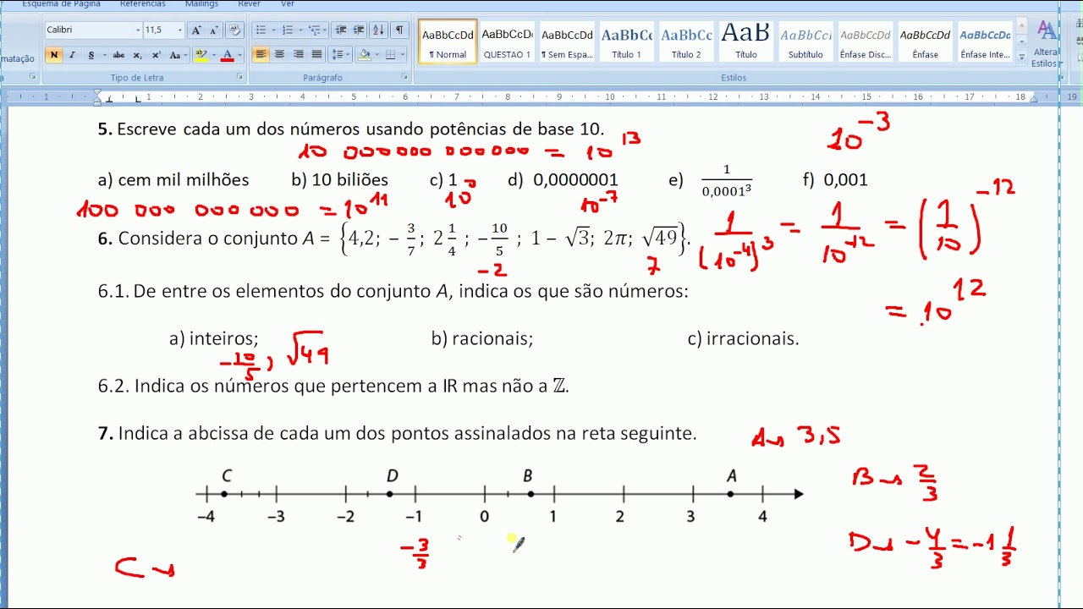This screenshot has height=609, width=1083.
Task: Open the Parágrafo dialog launcher
Action: pos(404,77)
